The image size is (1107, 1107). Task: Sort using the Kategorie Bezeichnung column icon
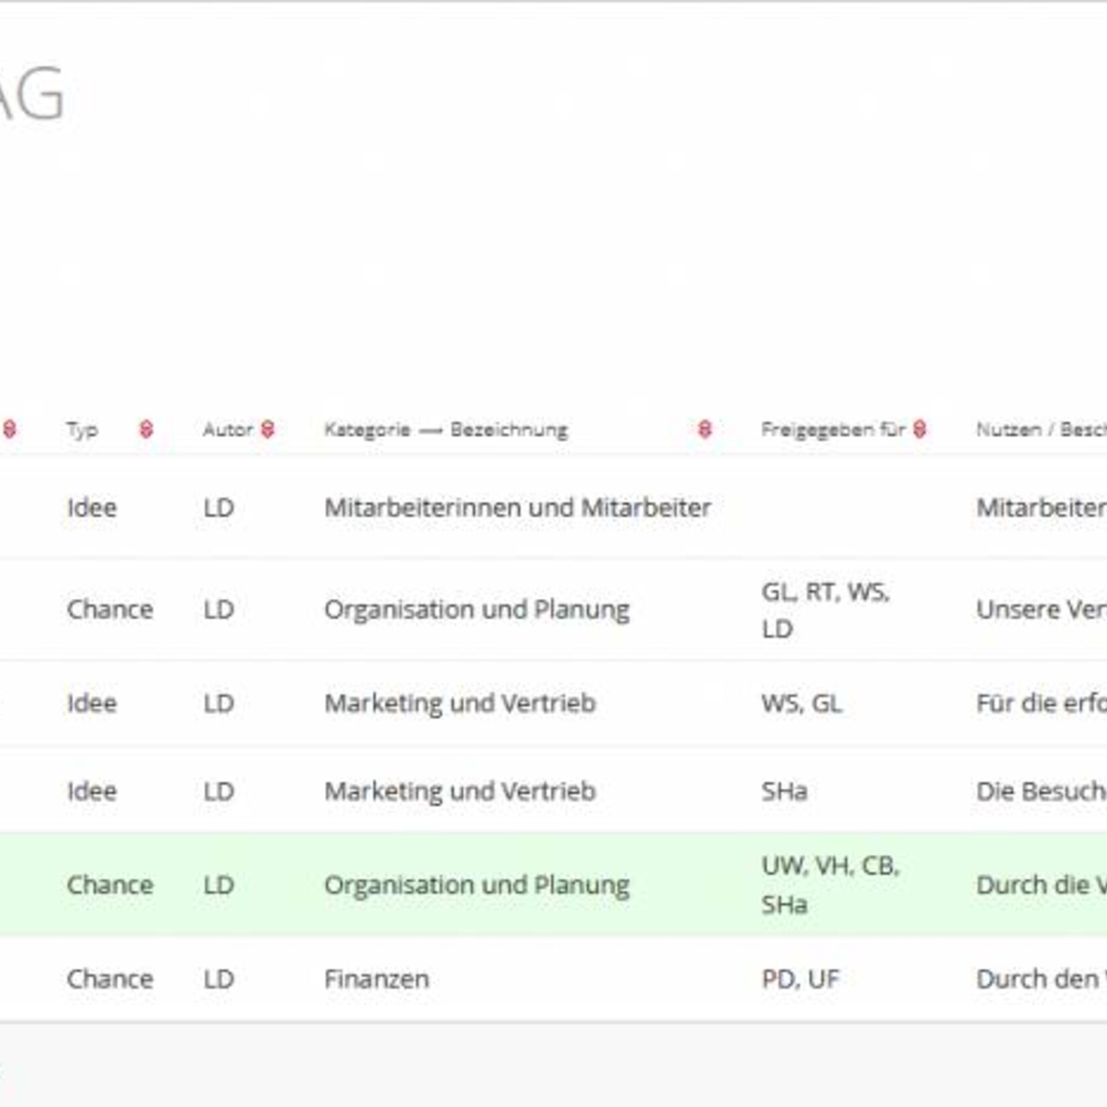tap(704, 429)
